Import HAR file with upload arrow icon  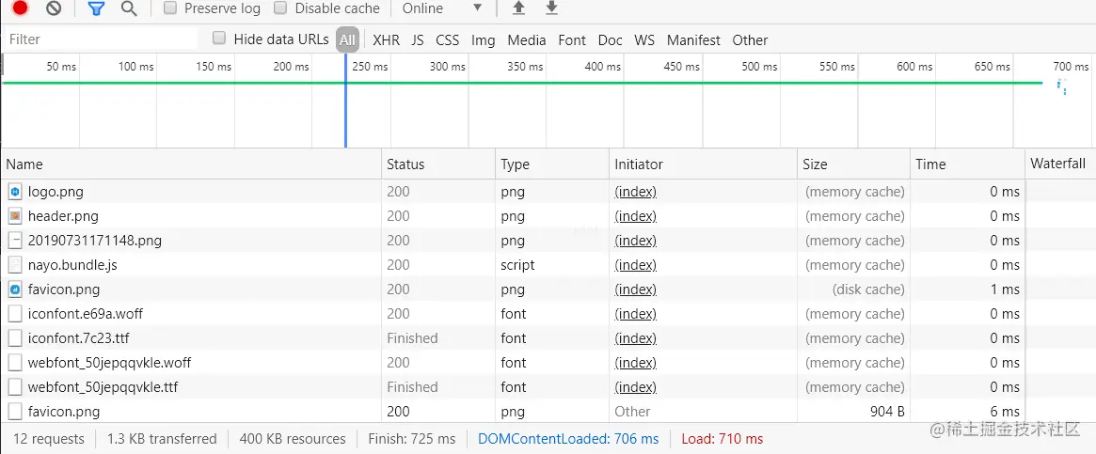(x=518, y=8)
